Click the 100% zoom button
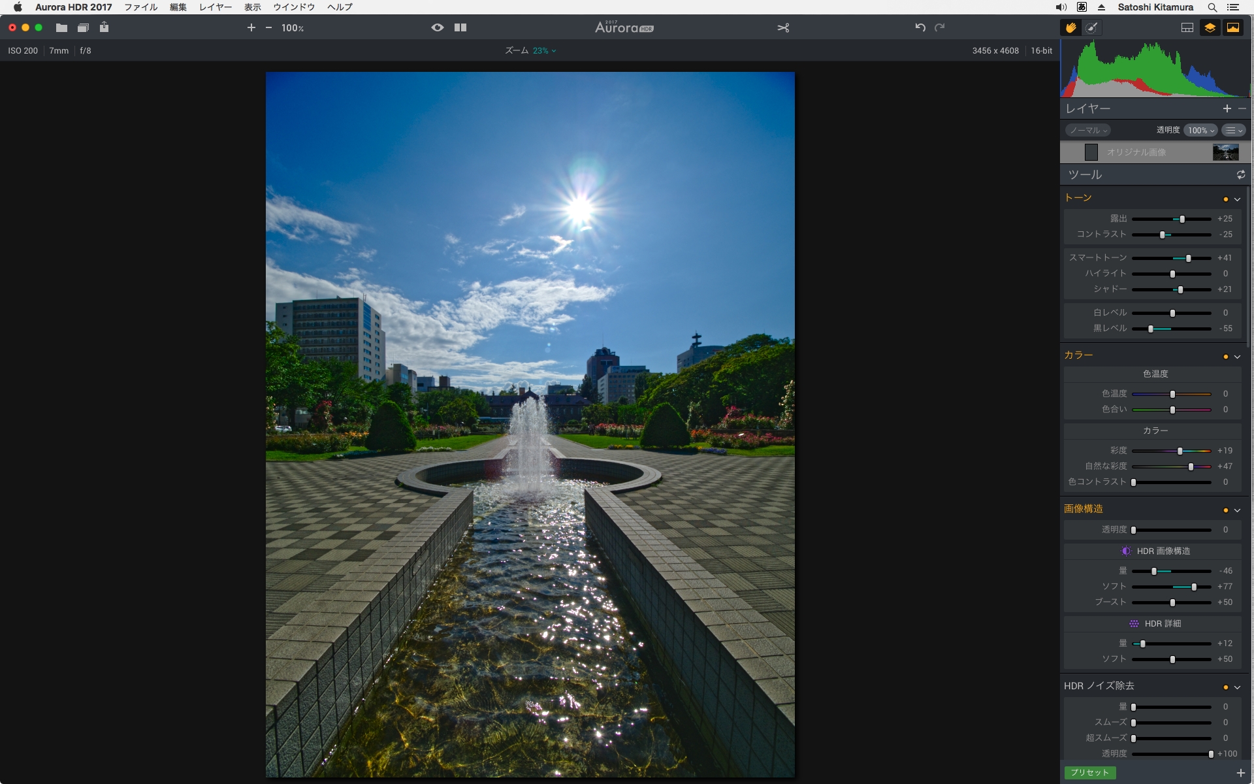 point(292,28)
